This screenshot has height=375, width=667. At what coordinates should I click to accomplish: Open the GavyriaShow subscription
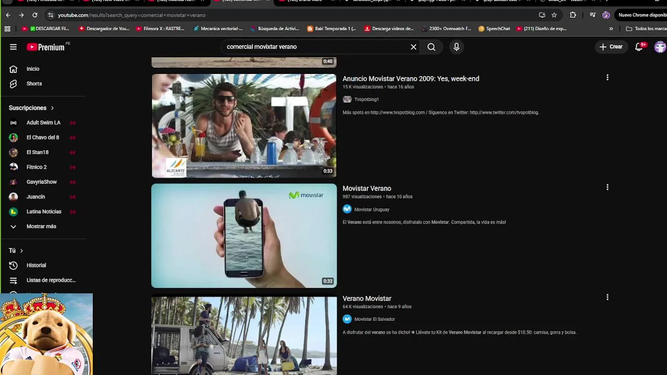43,182
